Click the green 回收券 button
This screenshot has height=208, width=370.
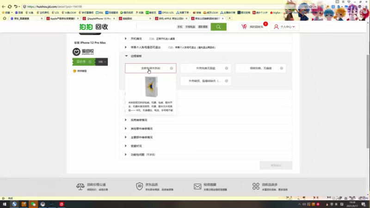point(84,62)
